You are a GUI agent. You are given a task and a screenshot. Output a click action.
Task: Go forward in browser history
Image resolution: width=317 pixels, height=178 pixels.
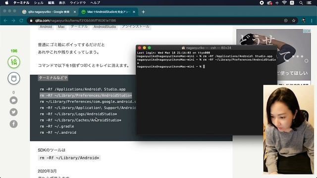coord(13,21)
